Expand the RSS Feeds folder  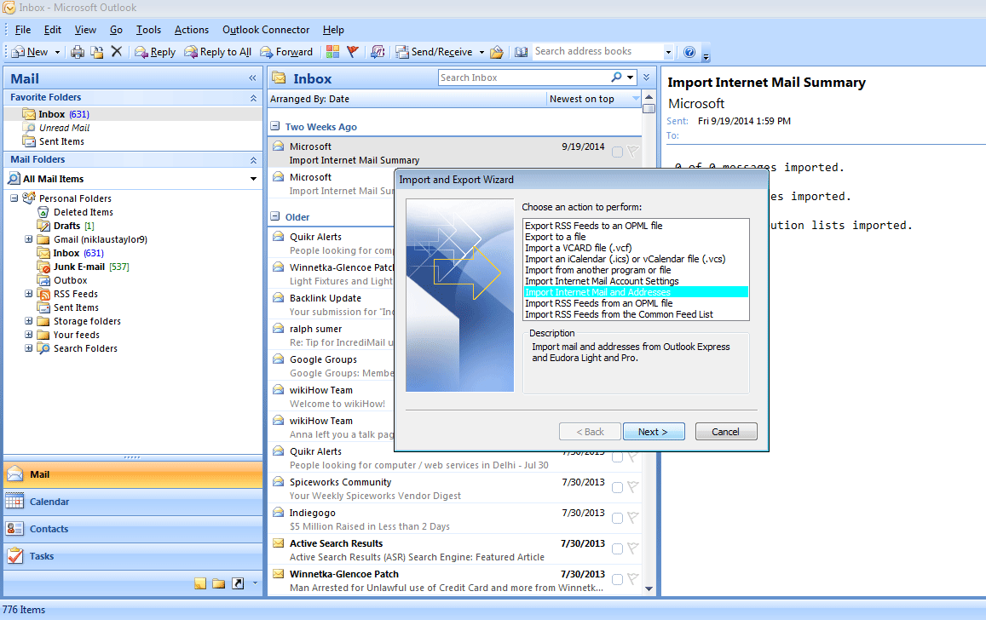[28, 294]
